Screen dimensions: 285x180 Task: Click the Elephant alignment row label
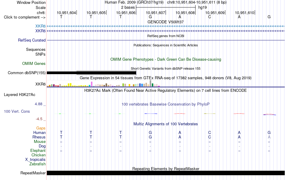click(x=38, y=150)
